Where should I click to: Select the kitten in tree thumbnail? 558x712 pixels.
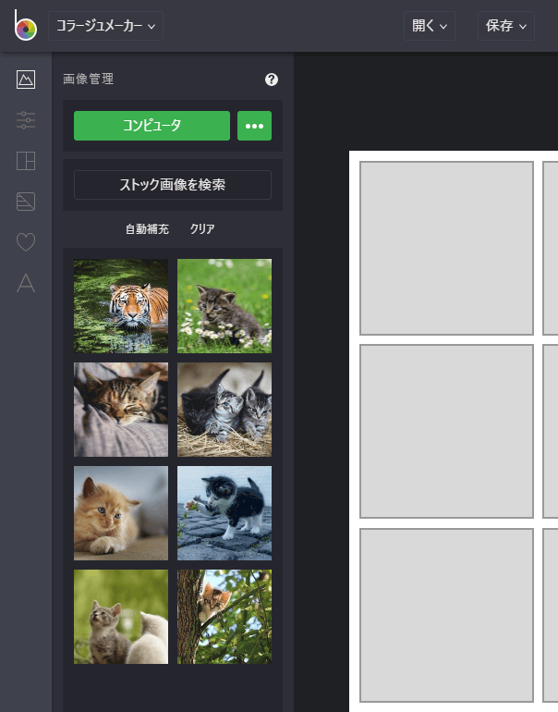pos(224,617)
